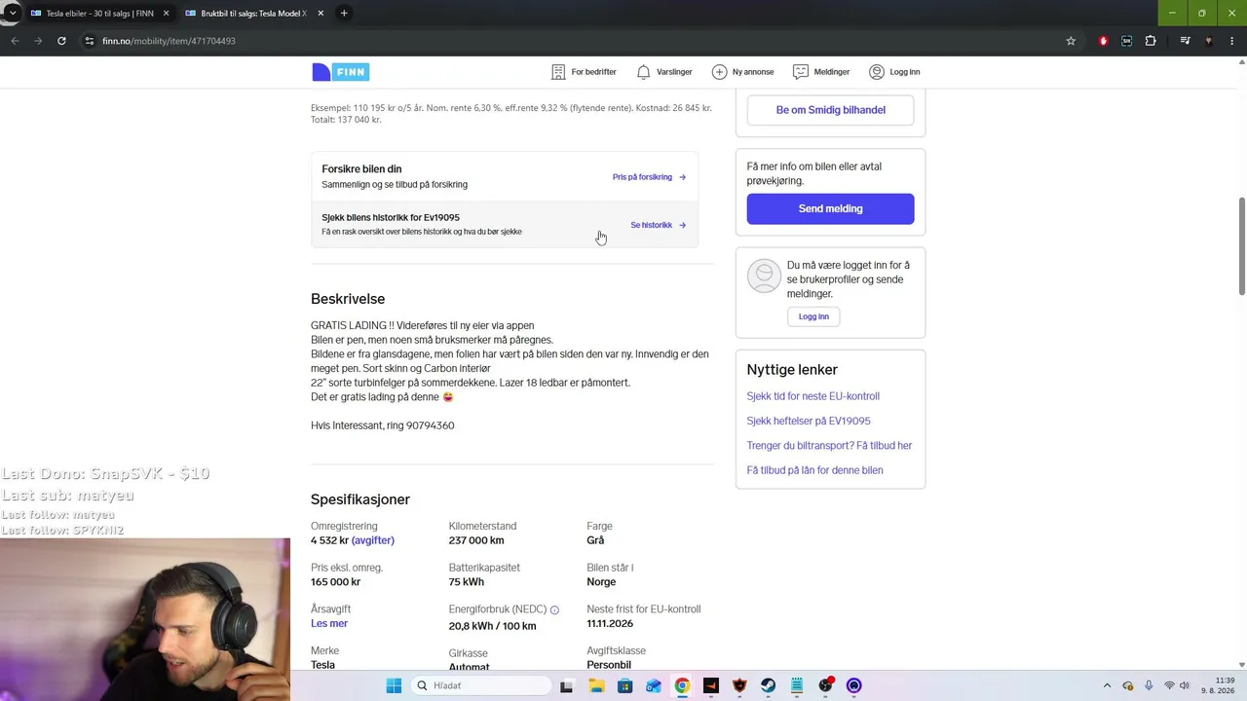Open the Steam taskbar icon
The image size is (1247, 701).
(769, 685)
